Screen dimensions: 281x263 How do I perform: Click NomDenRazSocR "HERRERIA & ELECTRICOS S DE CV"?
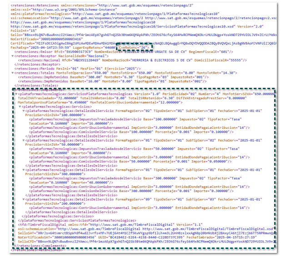coord(147,60)
